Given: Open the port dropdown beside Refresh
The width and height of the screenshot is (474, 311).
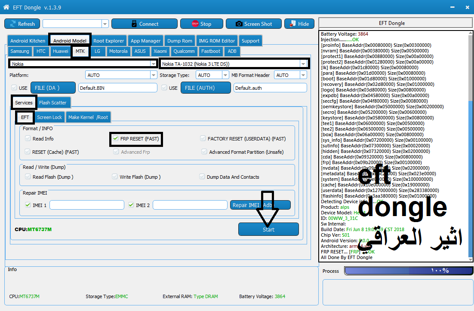Looking at the screenshot, I should click(105, 24).
